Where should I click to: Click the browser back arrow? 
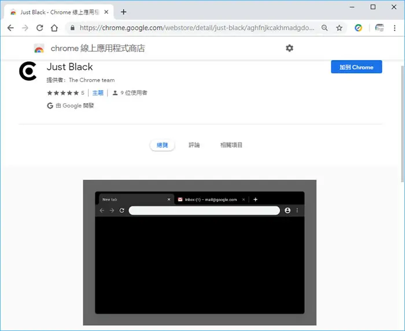point(10,28)
